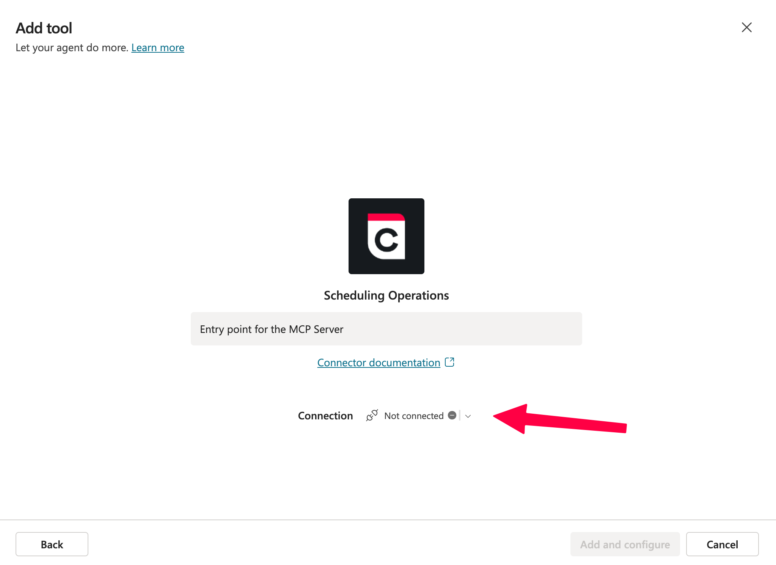
Task: Click the gray not-connected status indicator
Action: point(452,415)
